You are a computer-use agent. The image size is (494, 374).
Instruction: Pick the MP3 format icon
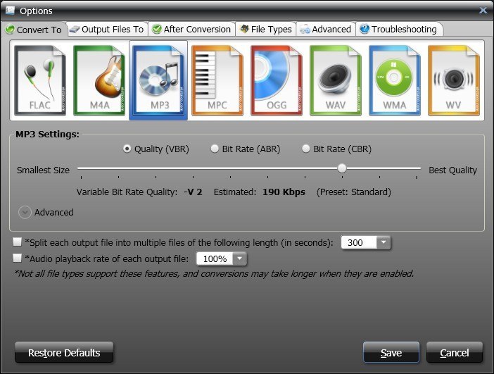tap(158, 80)
